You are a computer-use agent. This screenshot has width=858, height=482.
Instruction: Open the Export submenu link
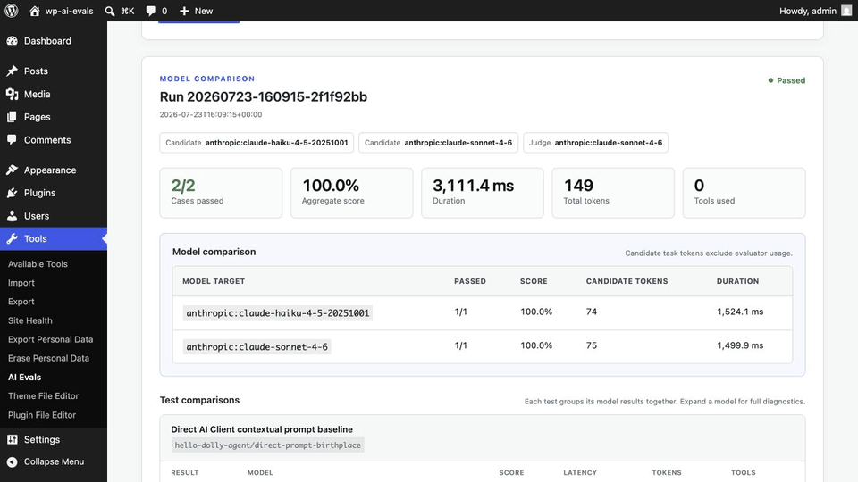point(21,302)
